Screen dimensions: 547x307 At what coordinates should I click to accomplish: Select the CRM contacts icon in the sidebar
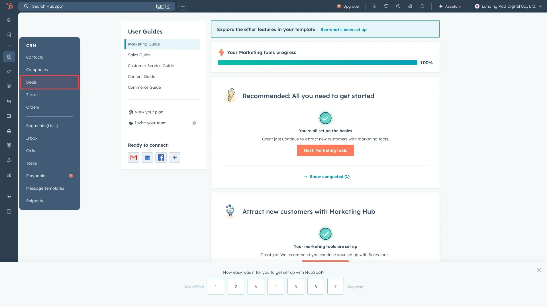pos(9,57)
